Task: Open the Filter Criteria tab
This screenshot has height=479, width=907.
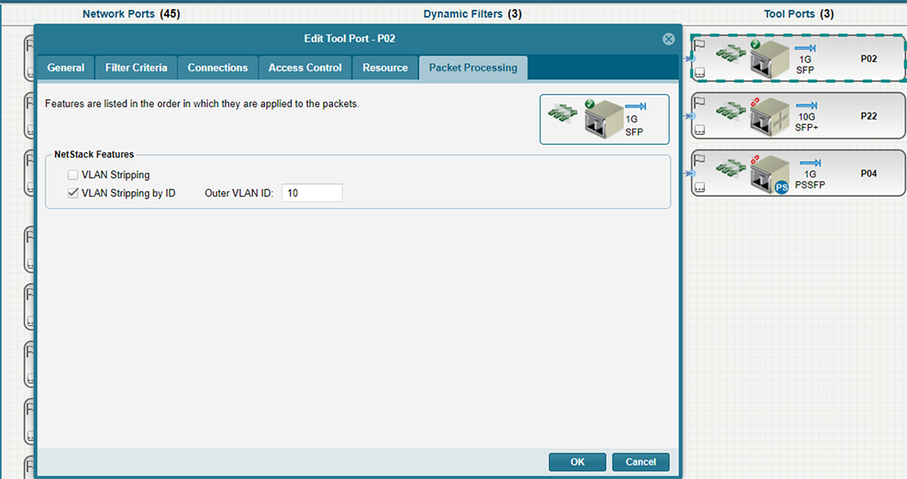Action: tap(136, 68)
